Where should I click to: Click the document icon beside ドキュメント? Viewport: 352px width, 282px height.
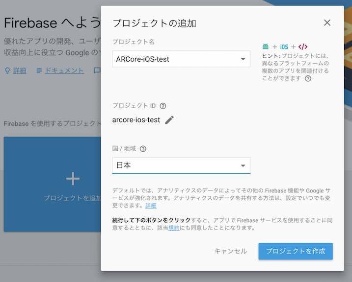point(39,70)
